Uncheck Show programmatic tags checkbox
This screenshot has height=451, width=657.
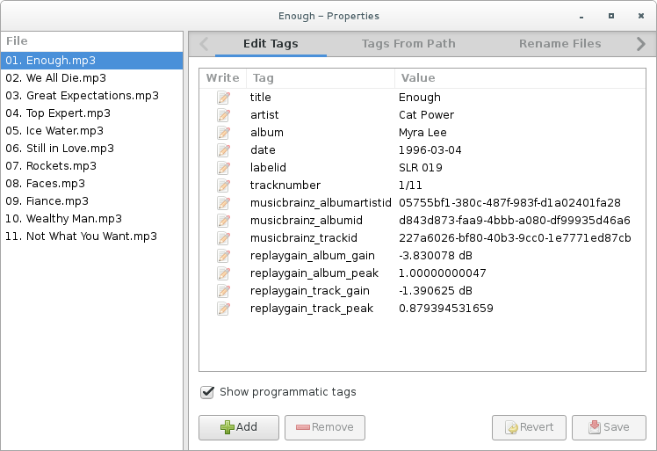(x=207, y=392)
